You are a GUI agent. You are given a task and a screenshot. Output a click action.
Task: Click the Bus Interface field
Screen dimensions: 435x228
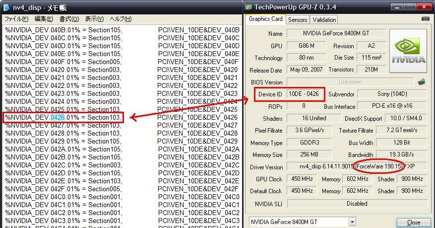point(392,106)
